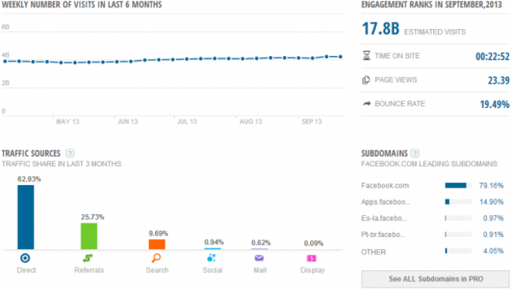Viewport: 512px width, 289px height.
Task: Click the 0.09% Display percentage label
Action: [x=314, y=243]
